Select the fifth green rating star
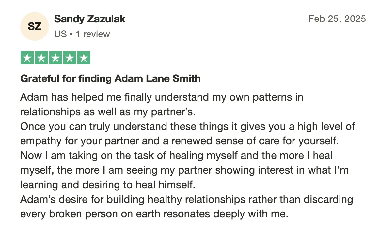Image resolution: width=380 pixels, height=228 pixels. pyautogui.click(x=84, y=58)
